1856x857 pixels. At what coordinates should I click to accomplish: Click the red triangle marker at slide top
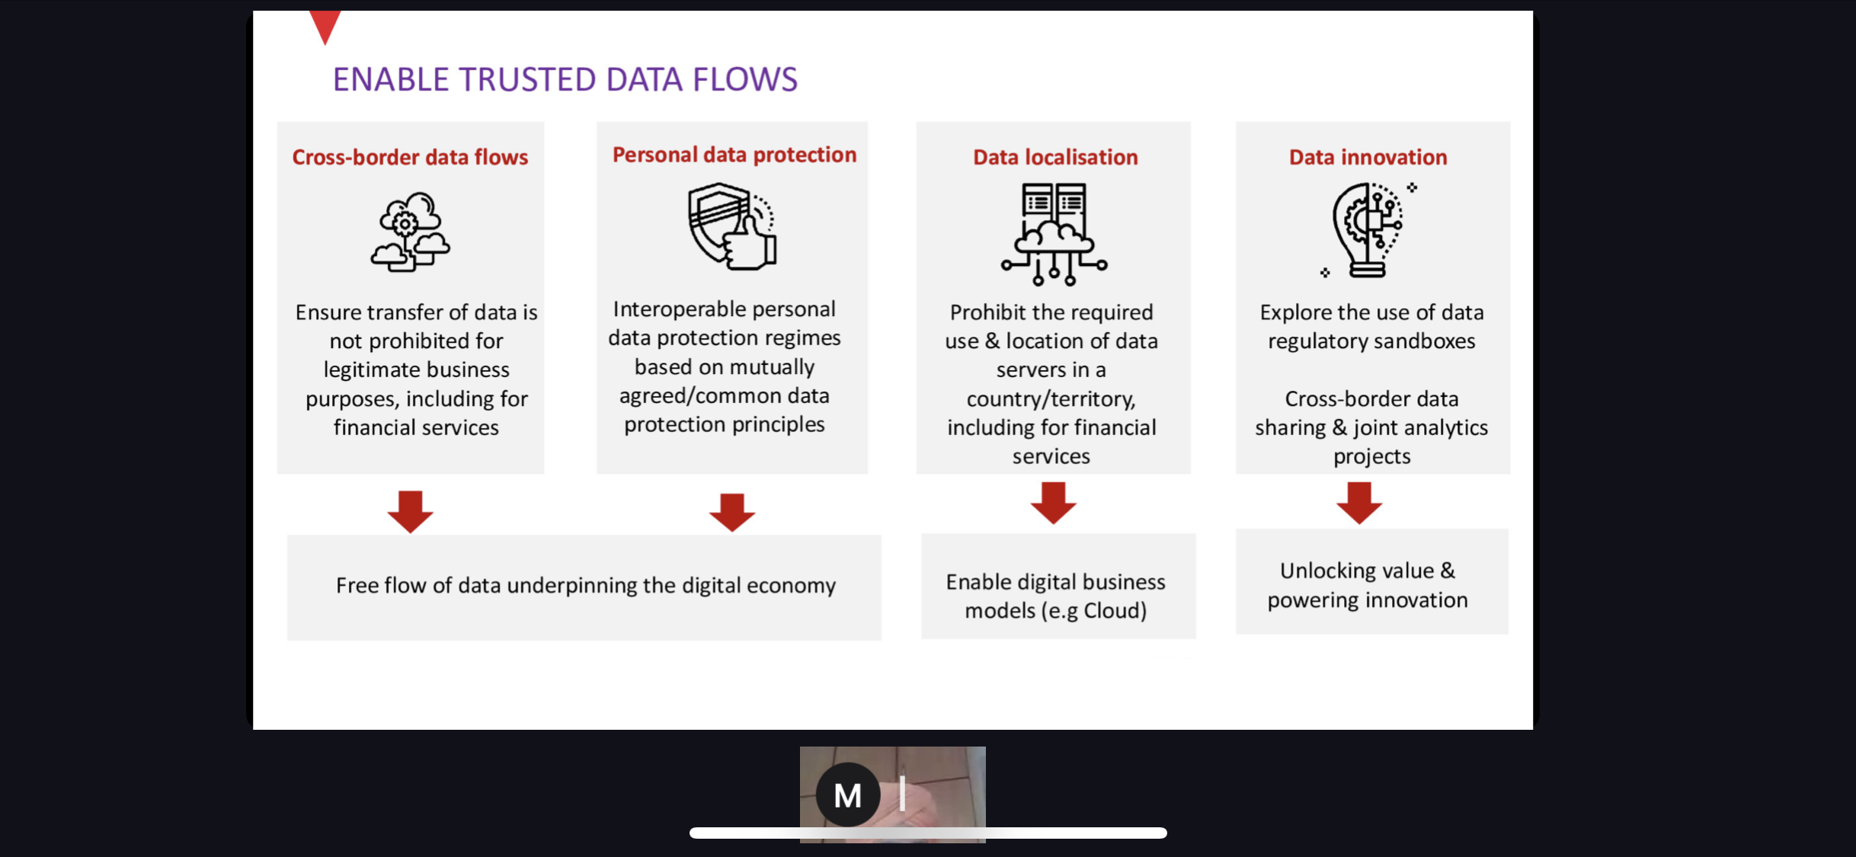click(325, 26)
